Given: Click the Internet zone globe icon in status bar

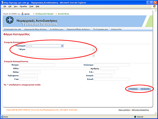Looking at the screenshot, I should click(x=135, y=117).
